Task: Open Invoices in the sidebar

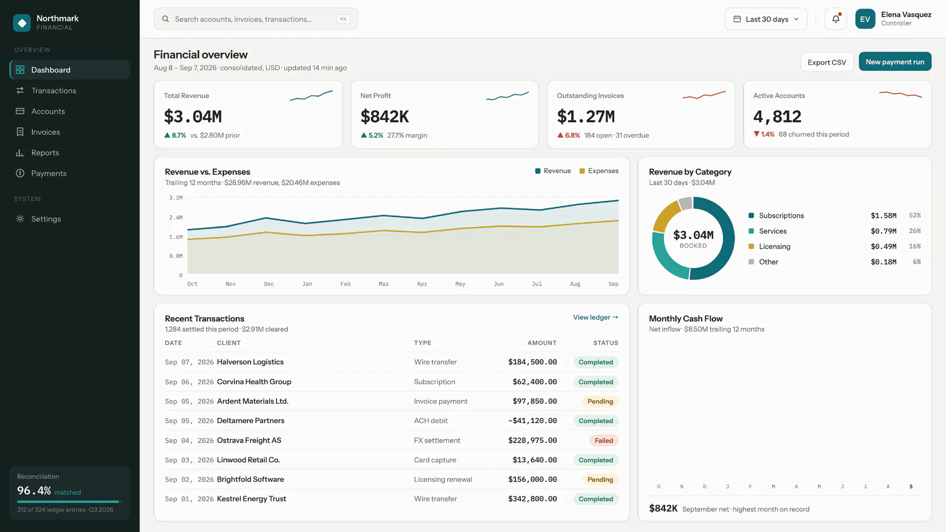Action: click(x=70, y=132)
